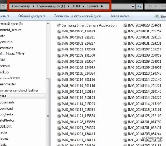Select Camera in the breadcrumb path
The image size is (166, 146).
92,6
